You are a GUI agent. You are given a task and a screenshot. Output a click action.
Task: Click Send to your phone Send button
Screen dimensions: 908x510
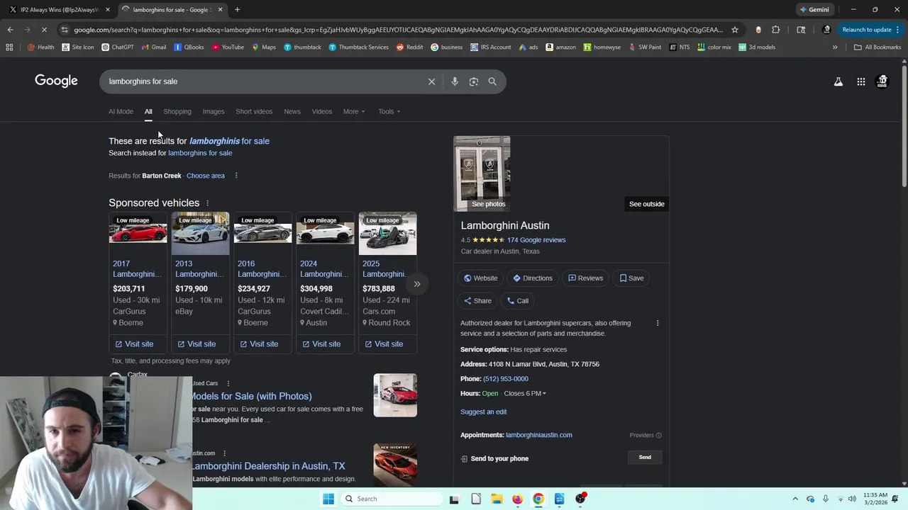pyautogui.click(x=645, y=458)
